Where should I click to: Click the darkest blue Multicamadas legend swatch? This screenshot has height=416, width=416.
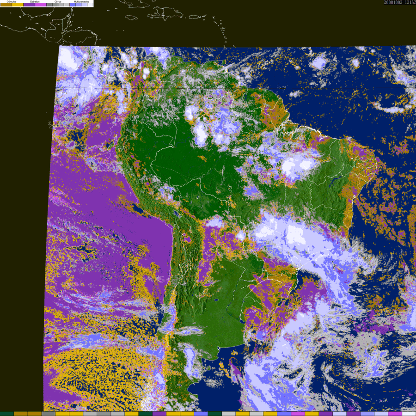73,5
